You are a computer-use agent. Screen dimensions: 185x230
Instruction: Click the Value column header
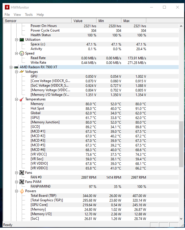84,21
